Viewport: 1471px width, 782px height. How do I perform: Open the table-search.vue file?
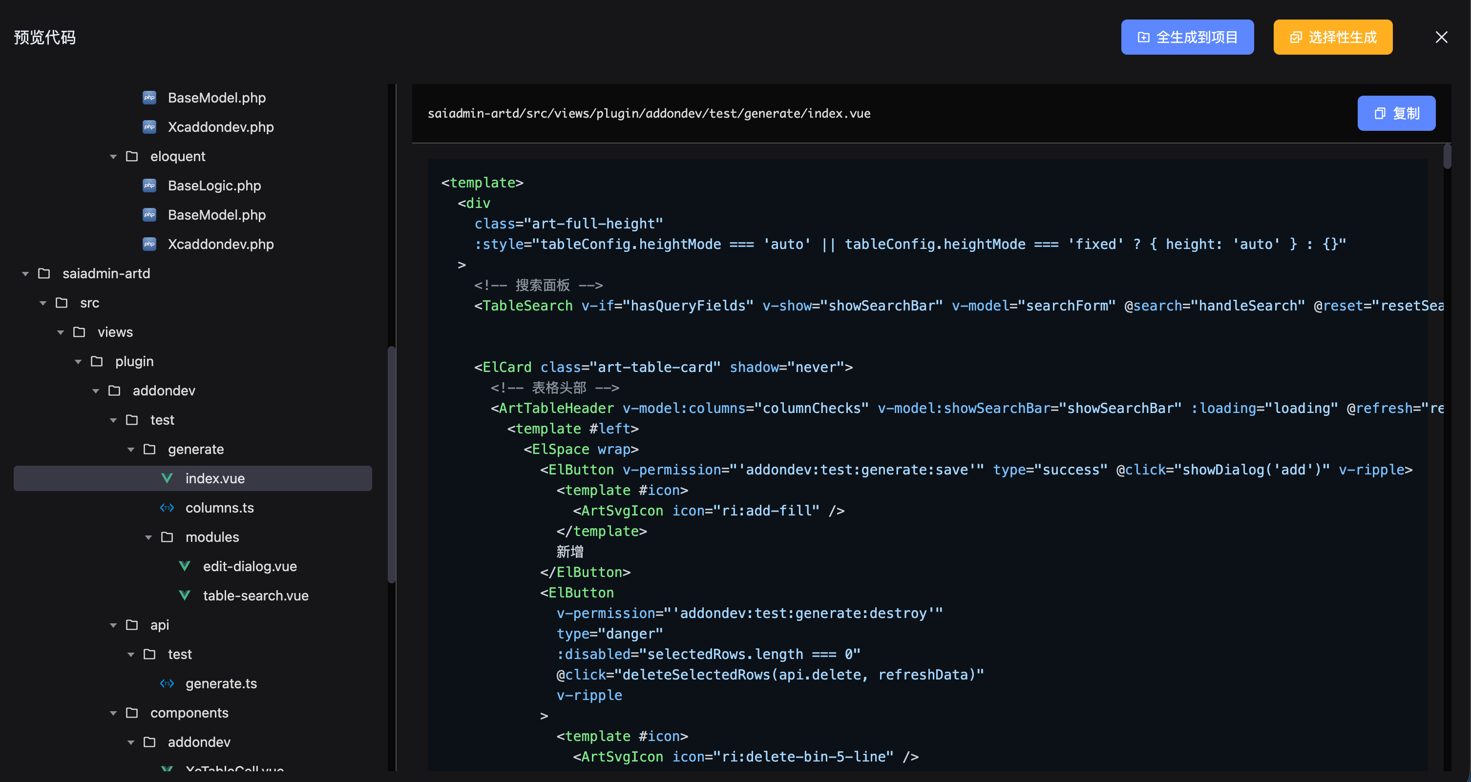pyautogui.click(x=255, y=596)
